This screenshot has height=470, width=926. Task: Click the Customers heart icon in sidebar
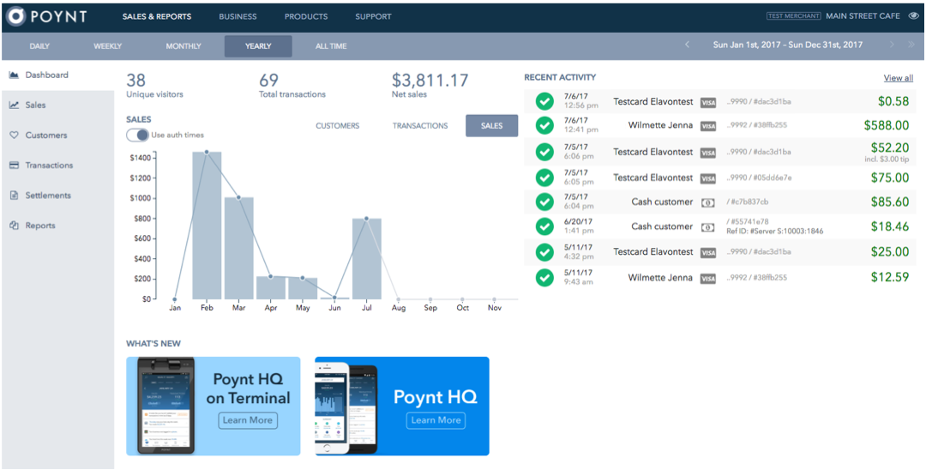point(14,136)
